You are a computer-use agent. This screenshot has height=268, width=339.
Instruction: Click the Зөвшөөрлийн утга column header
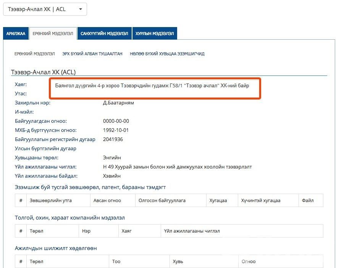pyautogui.click(x=51, y=201)
